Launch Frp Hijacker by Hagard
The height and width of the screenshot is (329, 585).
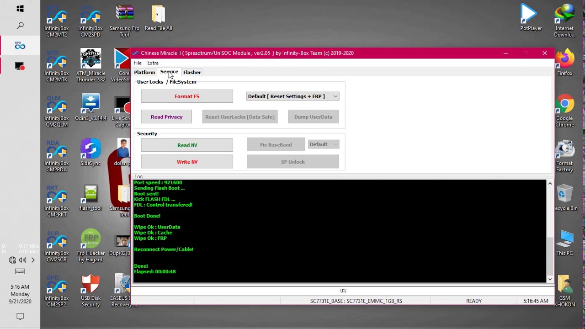click(90, 246)
